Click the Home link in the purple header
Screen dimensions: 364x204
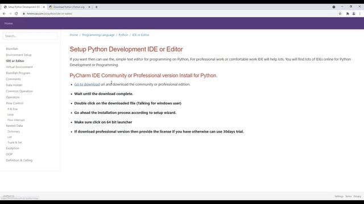pos(9,23)
